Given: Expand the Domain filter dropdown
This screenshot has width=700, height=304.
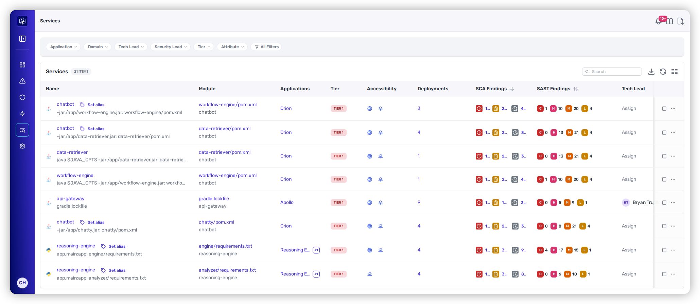Looking at the screenshot, I should pyautogui.click(x=98, y=47).
